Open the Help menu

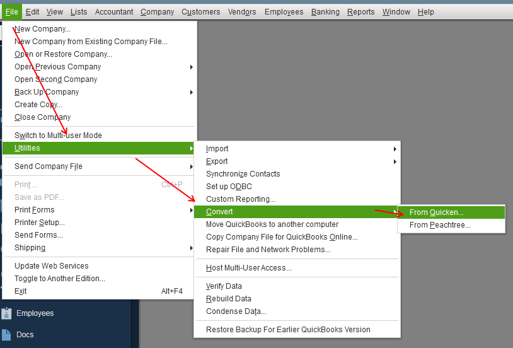click(x=426, y=12)
